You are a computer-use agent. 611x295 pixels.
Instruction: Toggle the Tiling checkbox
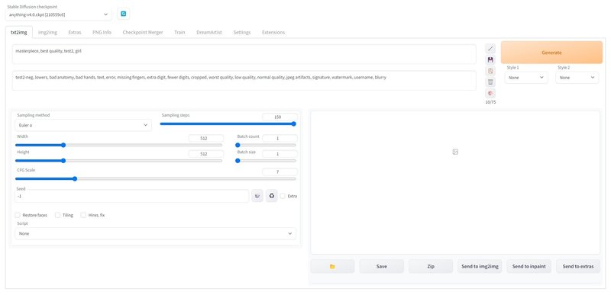(x=58, y=215)
